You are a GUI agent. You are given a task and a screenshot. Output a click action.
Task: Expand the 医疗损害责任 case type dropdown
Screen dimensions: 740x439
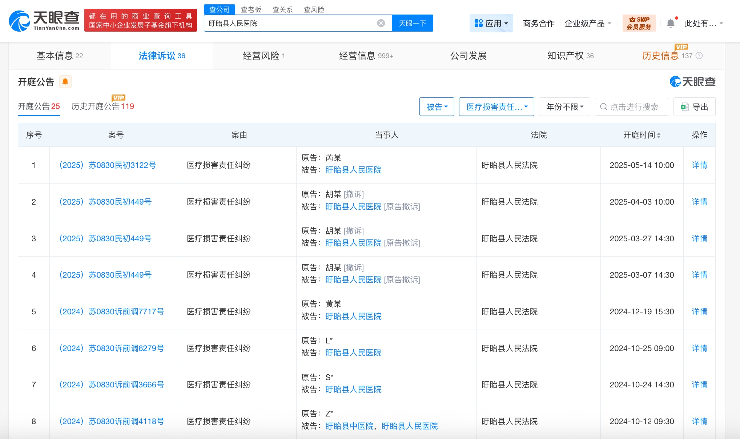click(496, 107)
